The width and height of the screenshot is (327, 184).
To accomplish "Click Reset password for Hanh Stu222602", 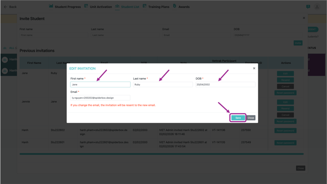I will [286, 131].
